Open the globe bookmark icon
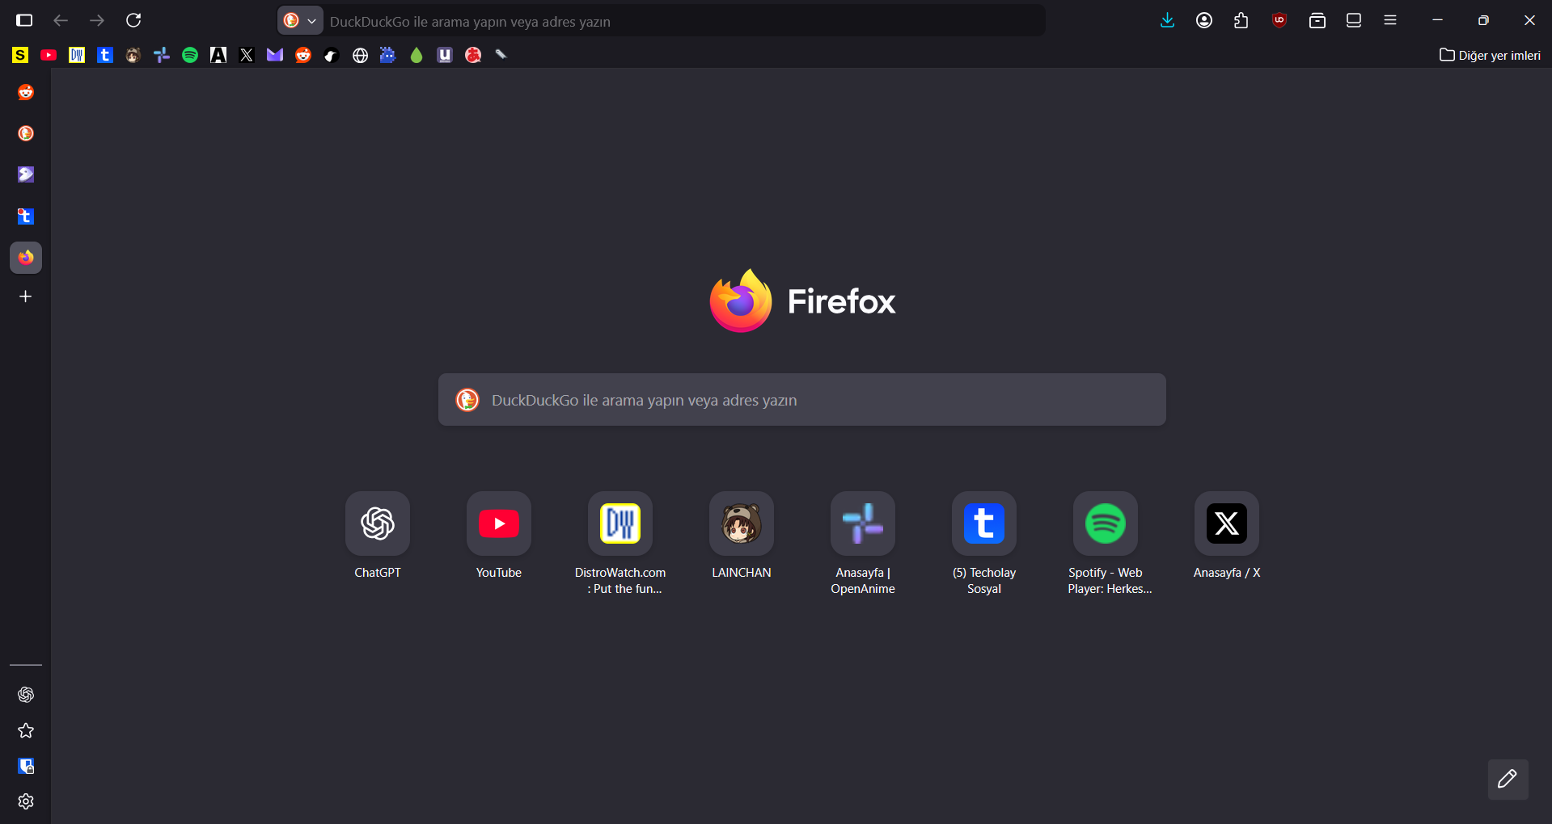Image resolution: width=1552 pixels, height=824 pixels. tap(360, 55)
